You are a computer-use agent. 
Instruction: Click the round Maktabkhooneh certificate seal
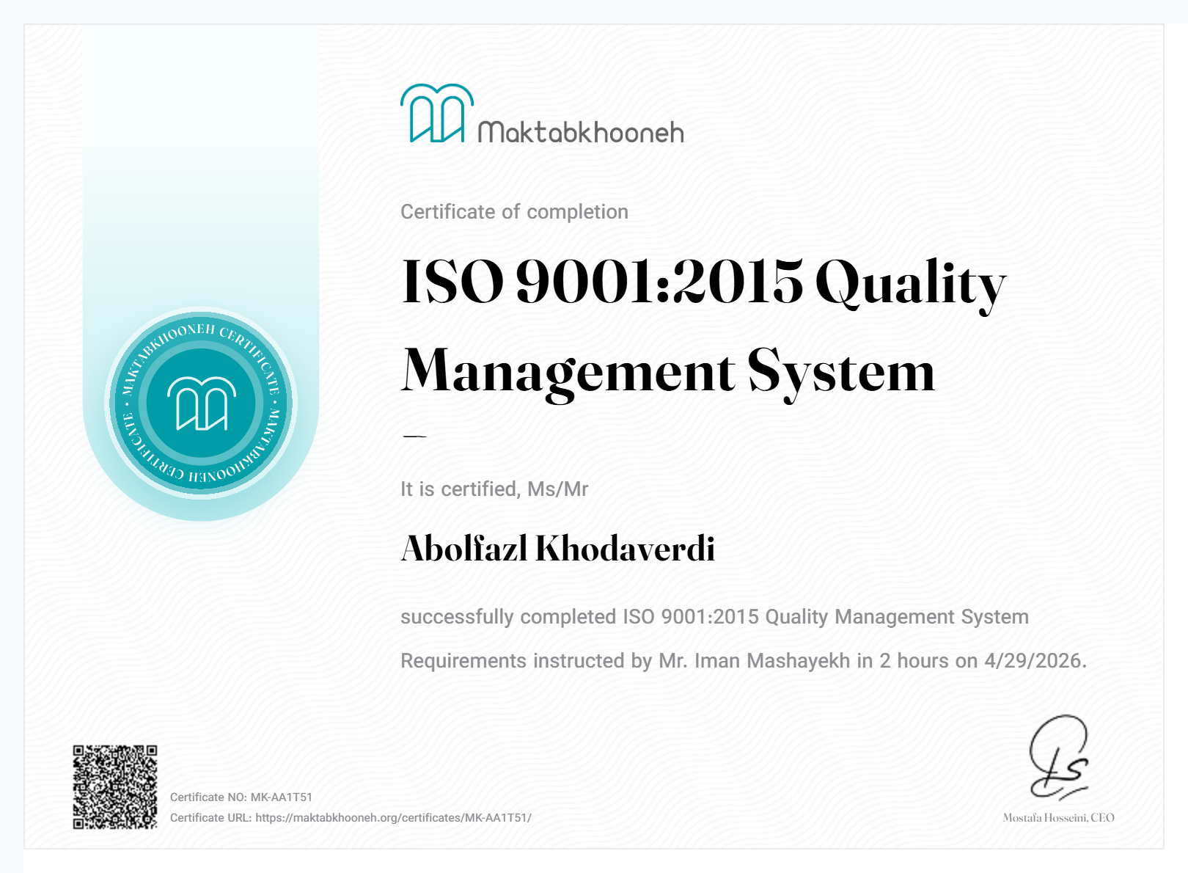click(x=201, y=403)
